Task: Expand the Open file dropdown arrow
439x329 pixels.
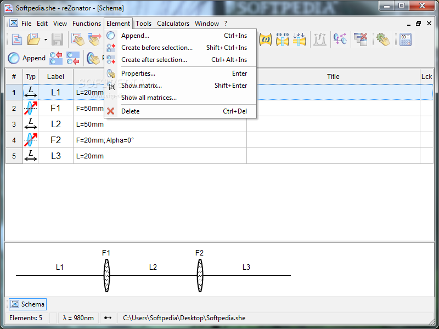Action: [46, 39]
